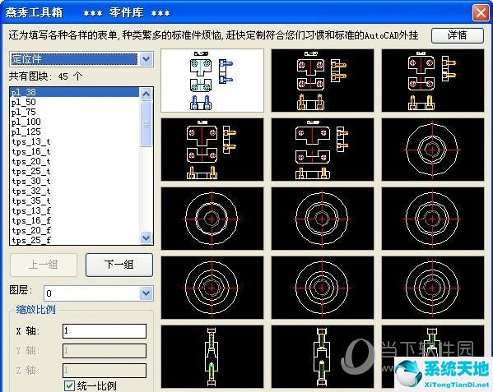
Task: Select tps_16_f in the block list
Action: pyautogui.click(x=75, y=220)
